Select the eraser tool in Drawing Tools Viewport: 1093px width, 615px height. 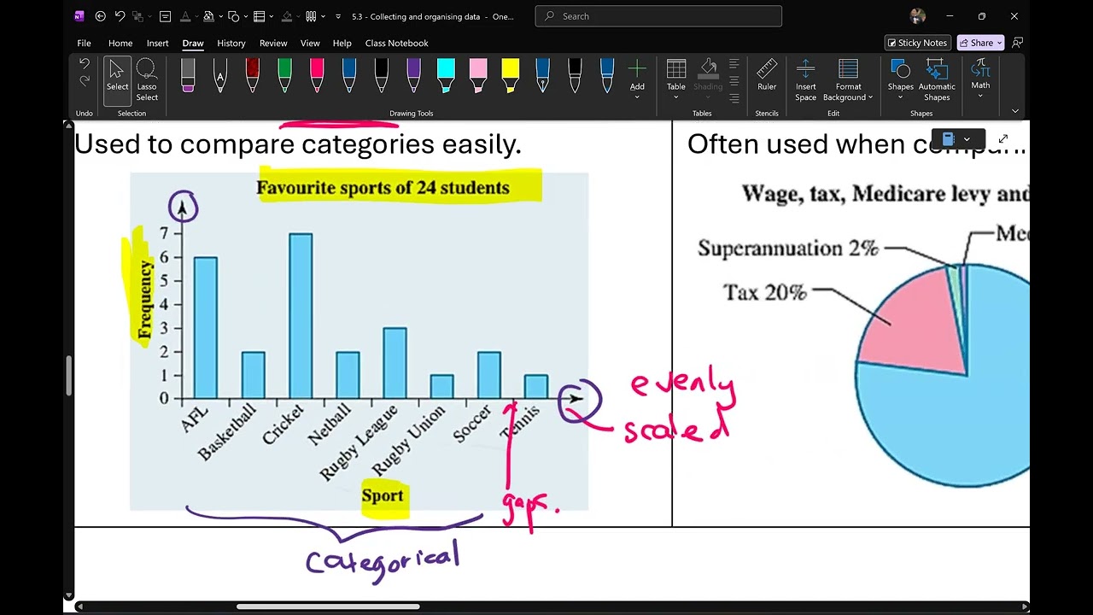coord(188,75)
